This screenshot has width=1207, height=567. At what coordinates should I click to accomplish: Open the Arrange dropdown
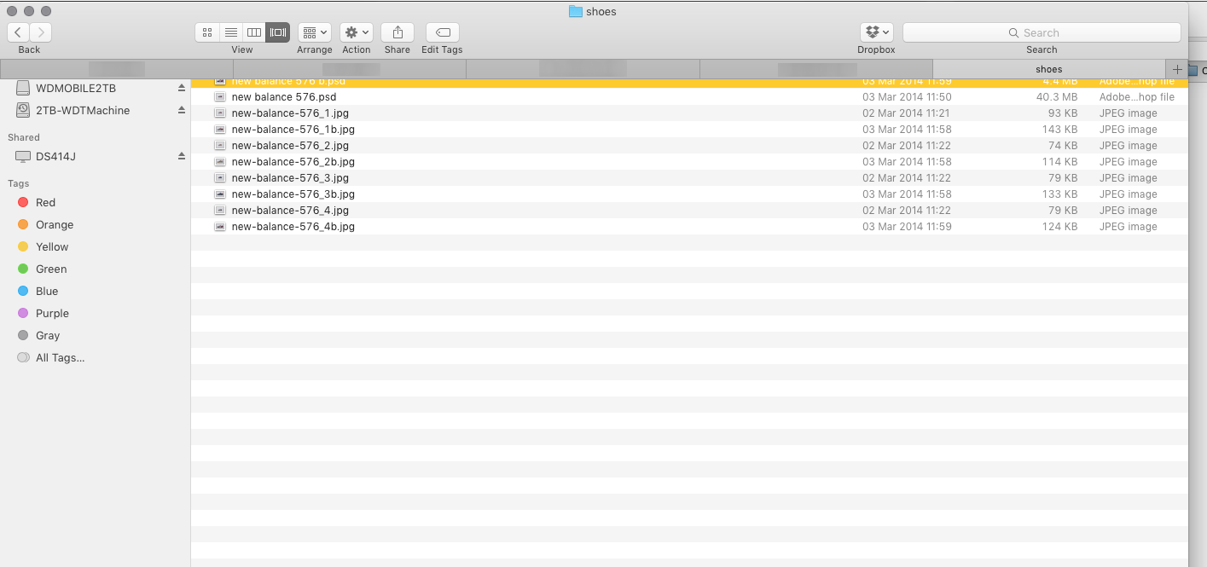(315, 32)
